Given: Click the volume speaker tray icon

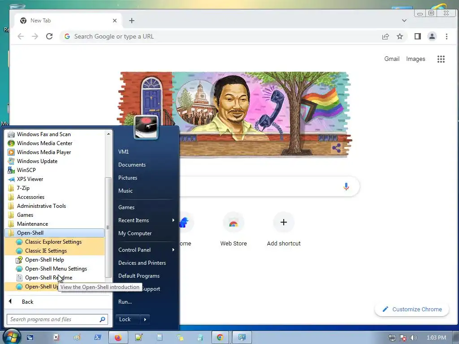Looking at the screenshot, I should [x=413, y=338].
